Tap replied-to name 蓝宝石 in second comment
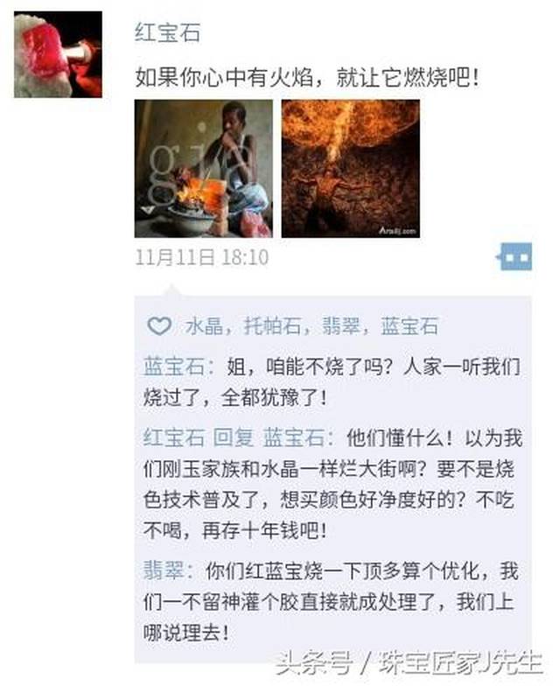This screenshot has width=560, height=686. coord(294,437)
